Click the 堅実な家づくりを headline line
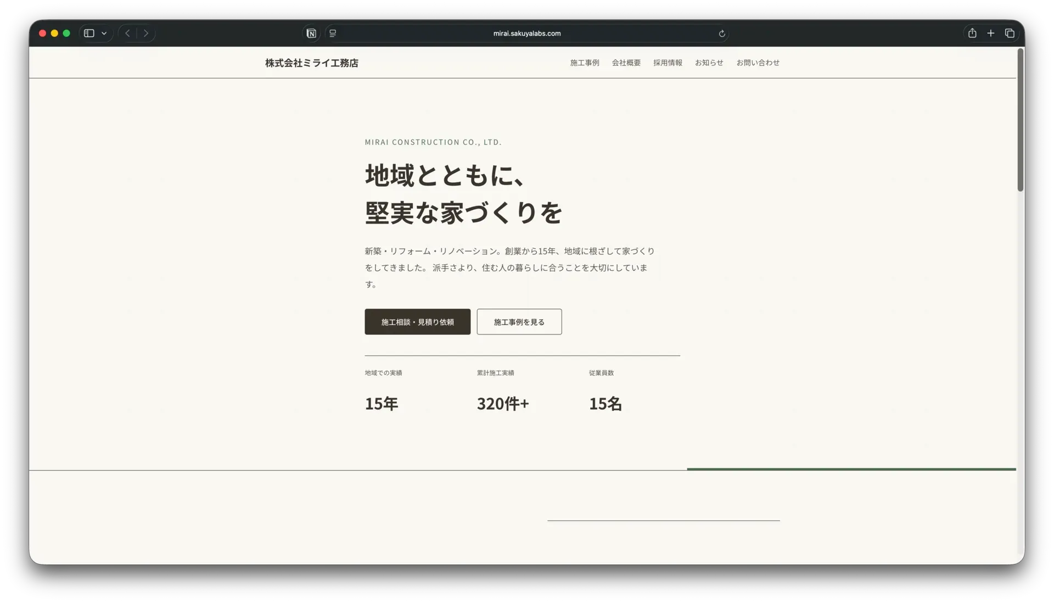Viewport: 1054px width, 603px height. 464,213
